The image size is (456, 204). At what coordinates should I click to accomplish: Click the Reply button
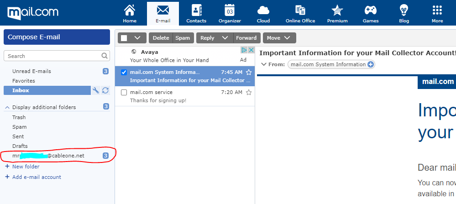pyautogui.click(x=207, y=38)
